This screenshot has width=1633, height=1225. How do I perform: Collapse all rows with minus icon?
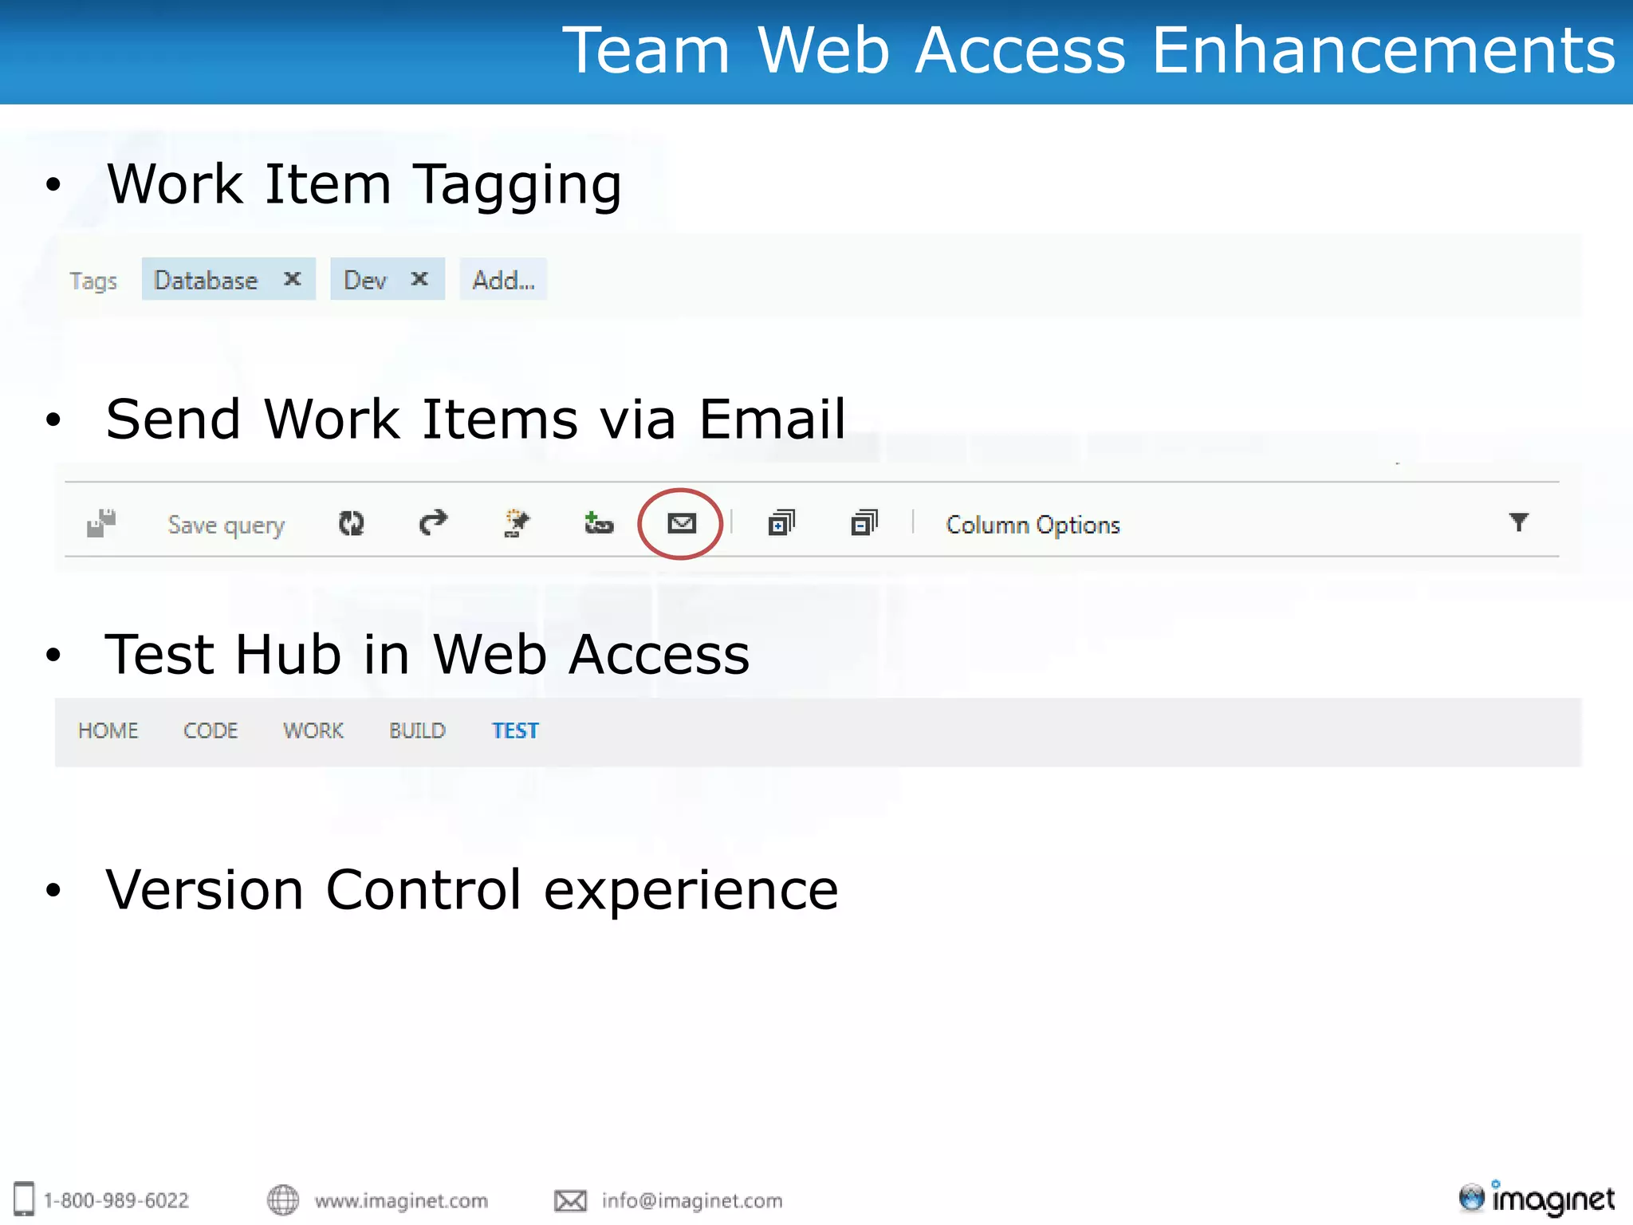coord(864,523)
